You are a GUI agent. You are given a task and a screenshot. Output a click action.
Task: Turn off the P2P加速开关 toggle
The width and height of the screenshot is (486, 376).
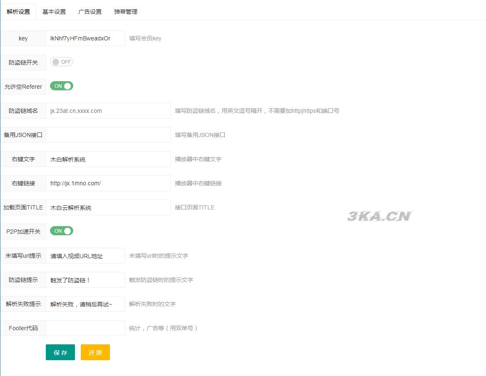click(x=61, y=231)
